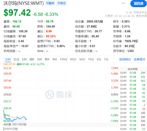This screenshot has height=131, width=147.
Task: Switch to the 1分 chart tab
Action: coord(106,59)
